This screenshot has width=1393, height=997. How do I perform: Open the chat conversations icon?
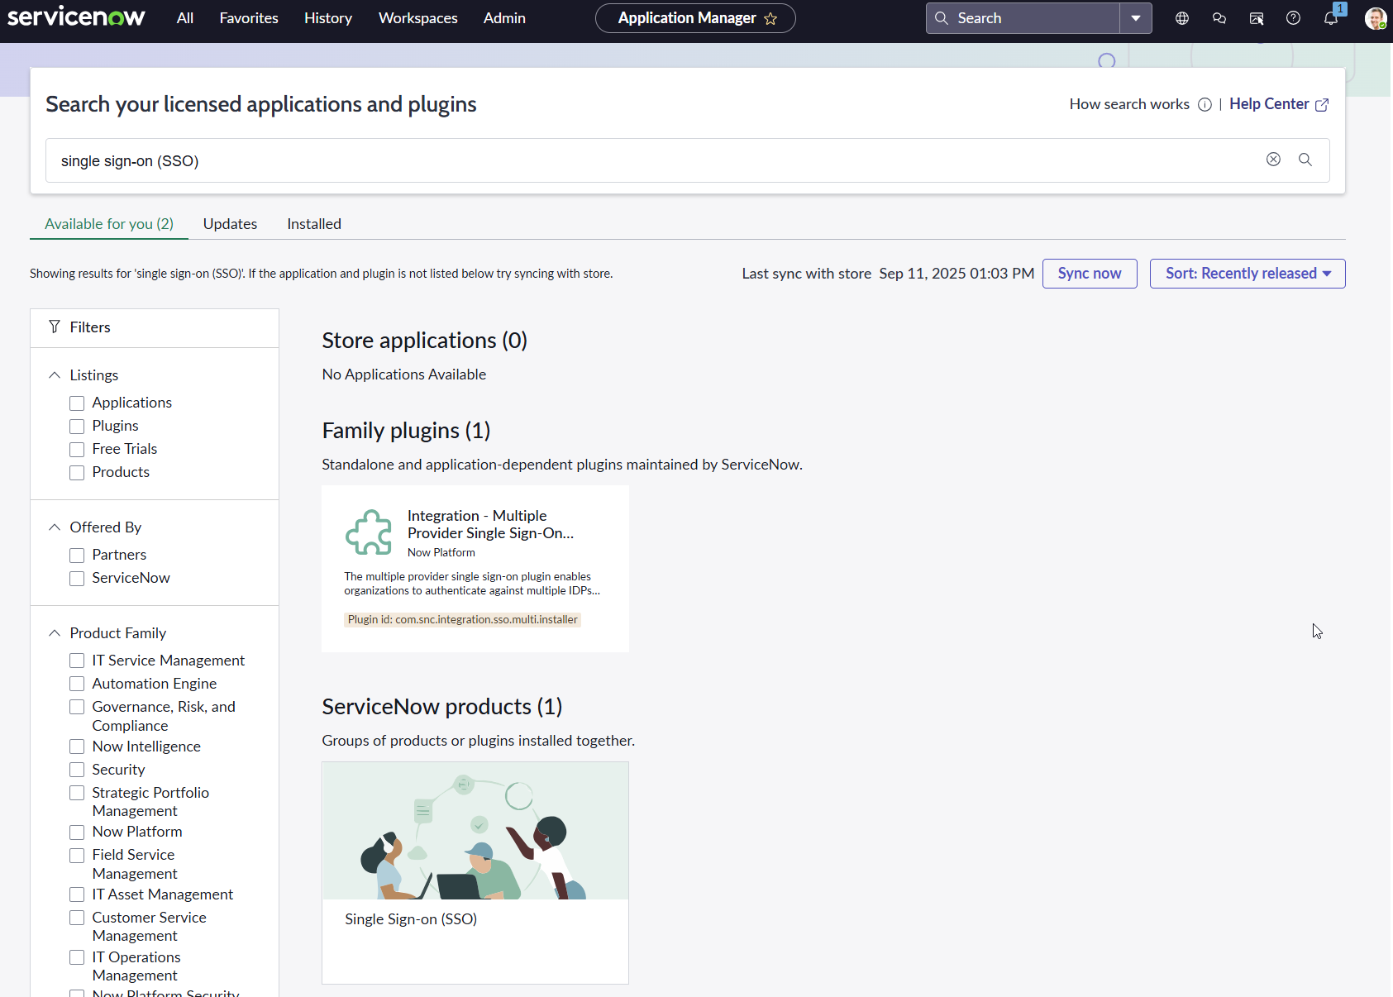(1219, 18)
